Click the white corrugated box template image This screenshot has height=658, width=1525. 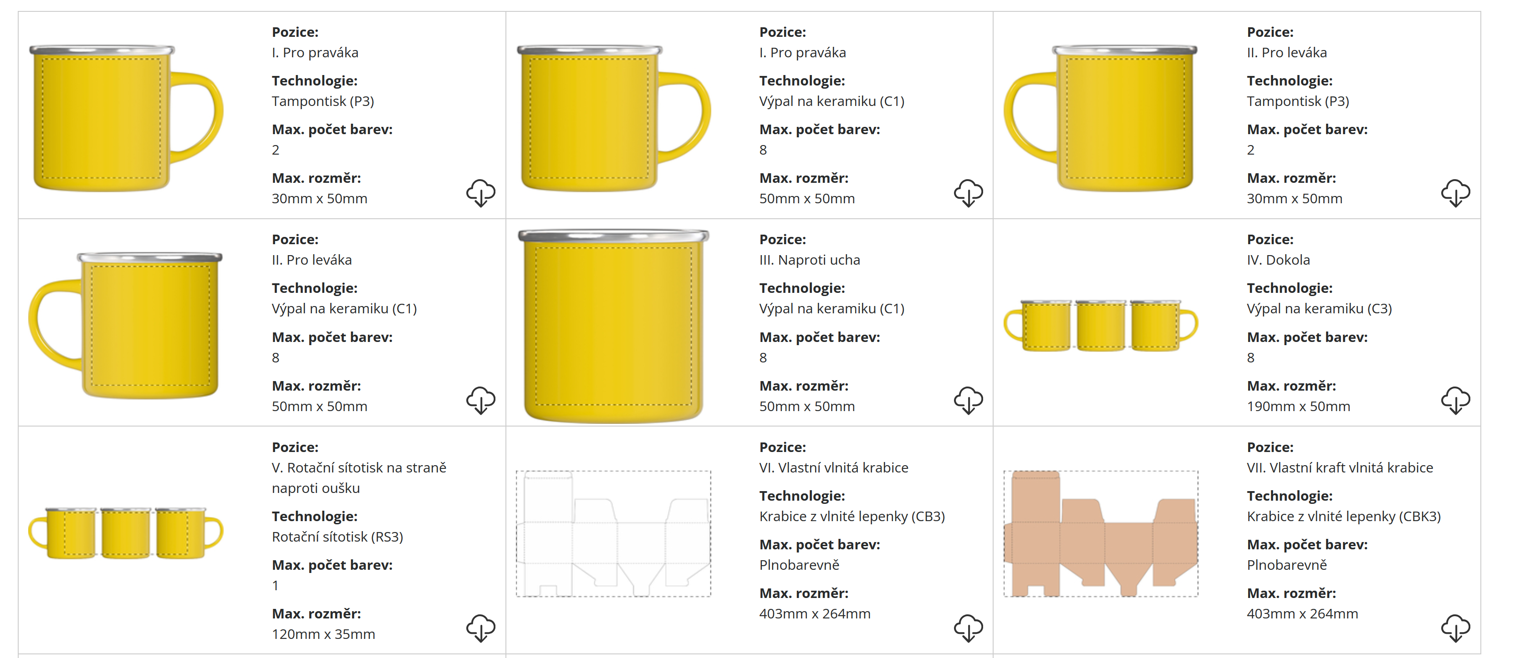tap(613, 533)
